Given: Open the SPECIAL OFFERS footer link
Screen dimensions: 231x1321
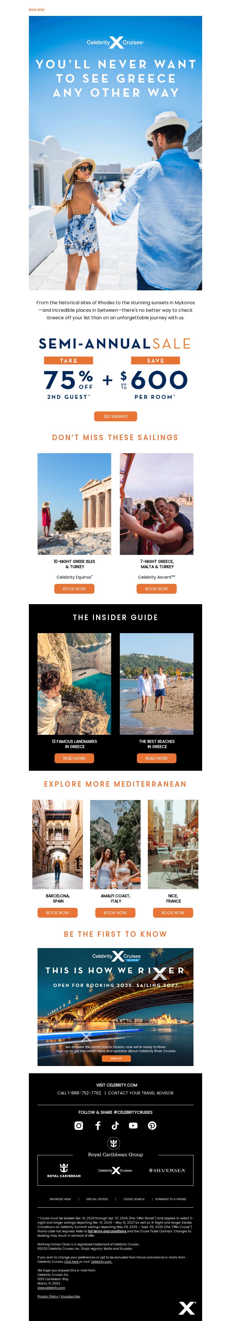Looking at the screenshot, I should point(97,1199).
